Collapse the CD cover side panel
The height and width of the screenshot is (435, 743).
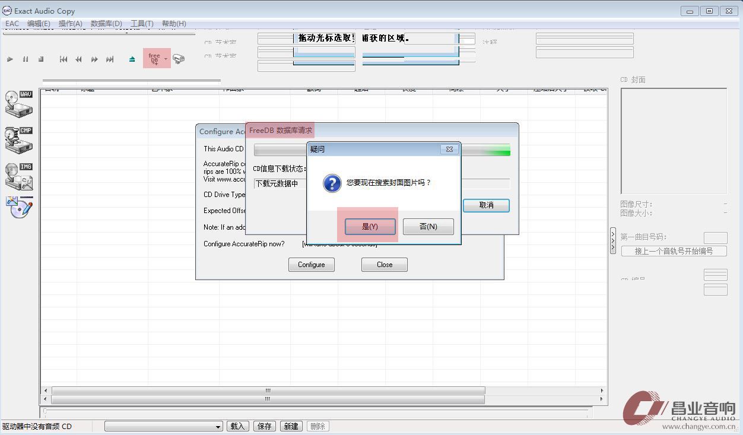[x=613, y=241]
